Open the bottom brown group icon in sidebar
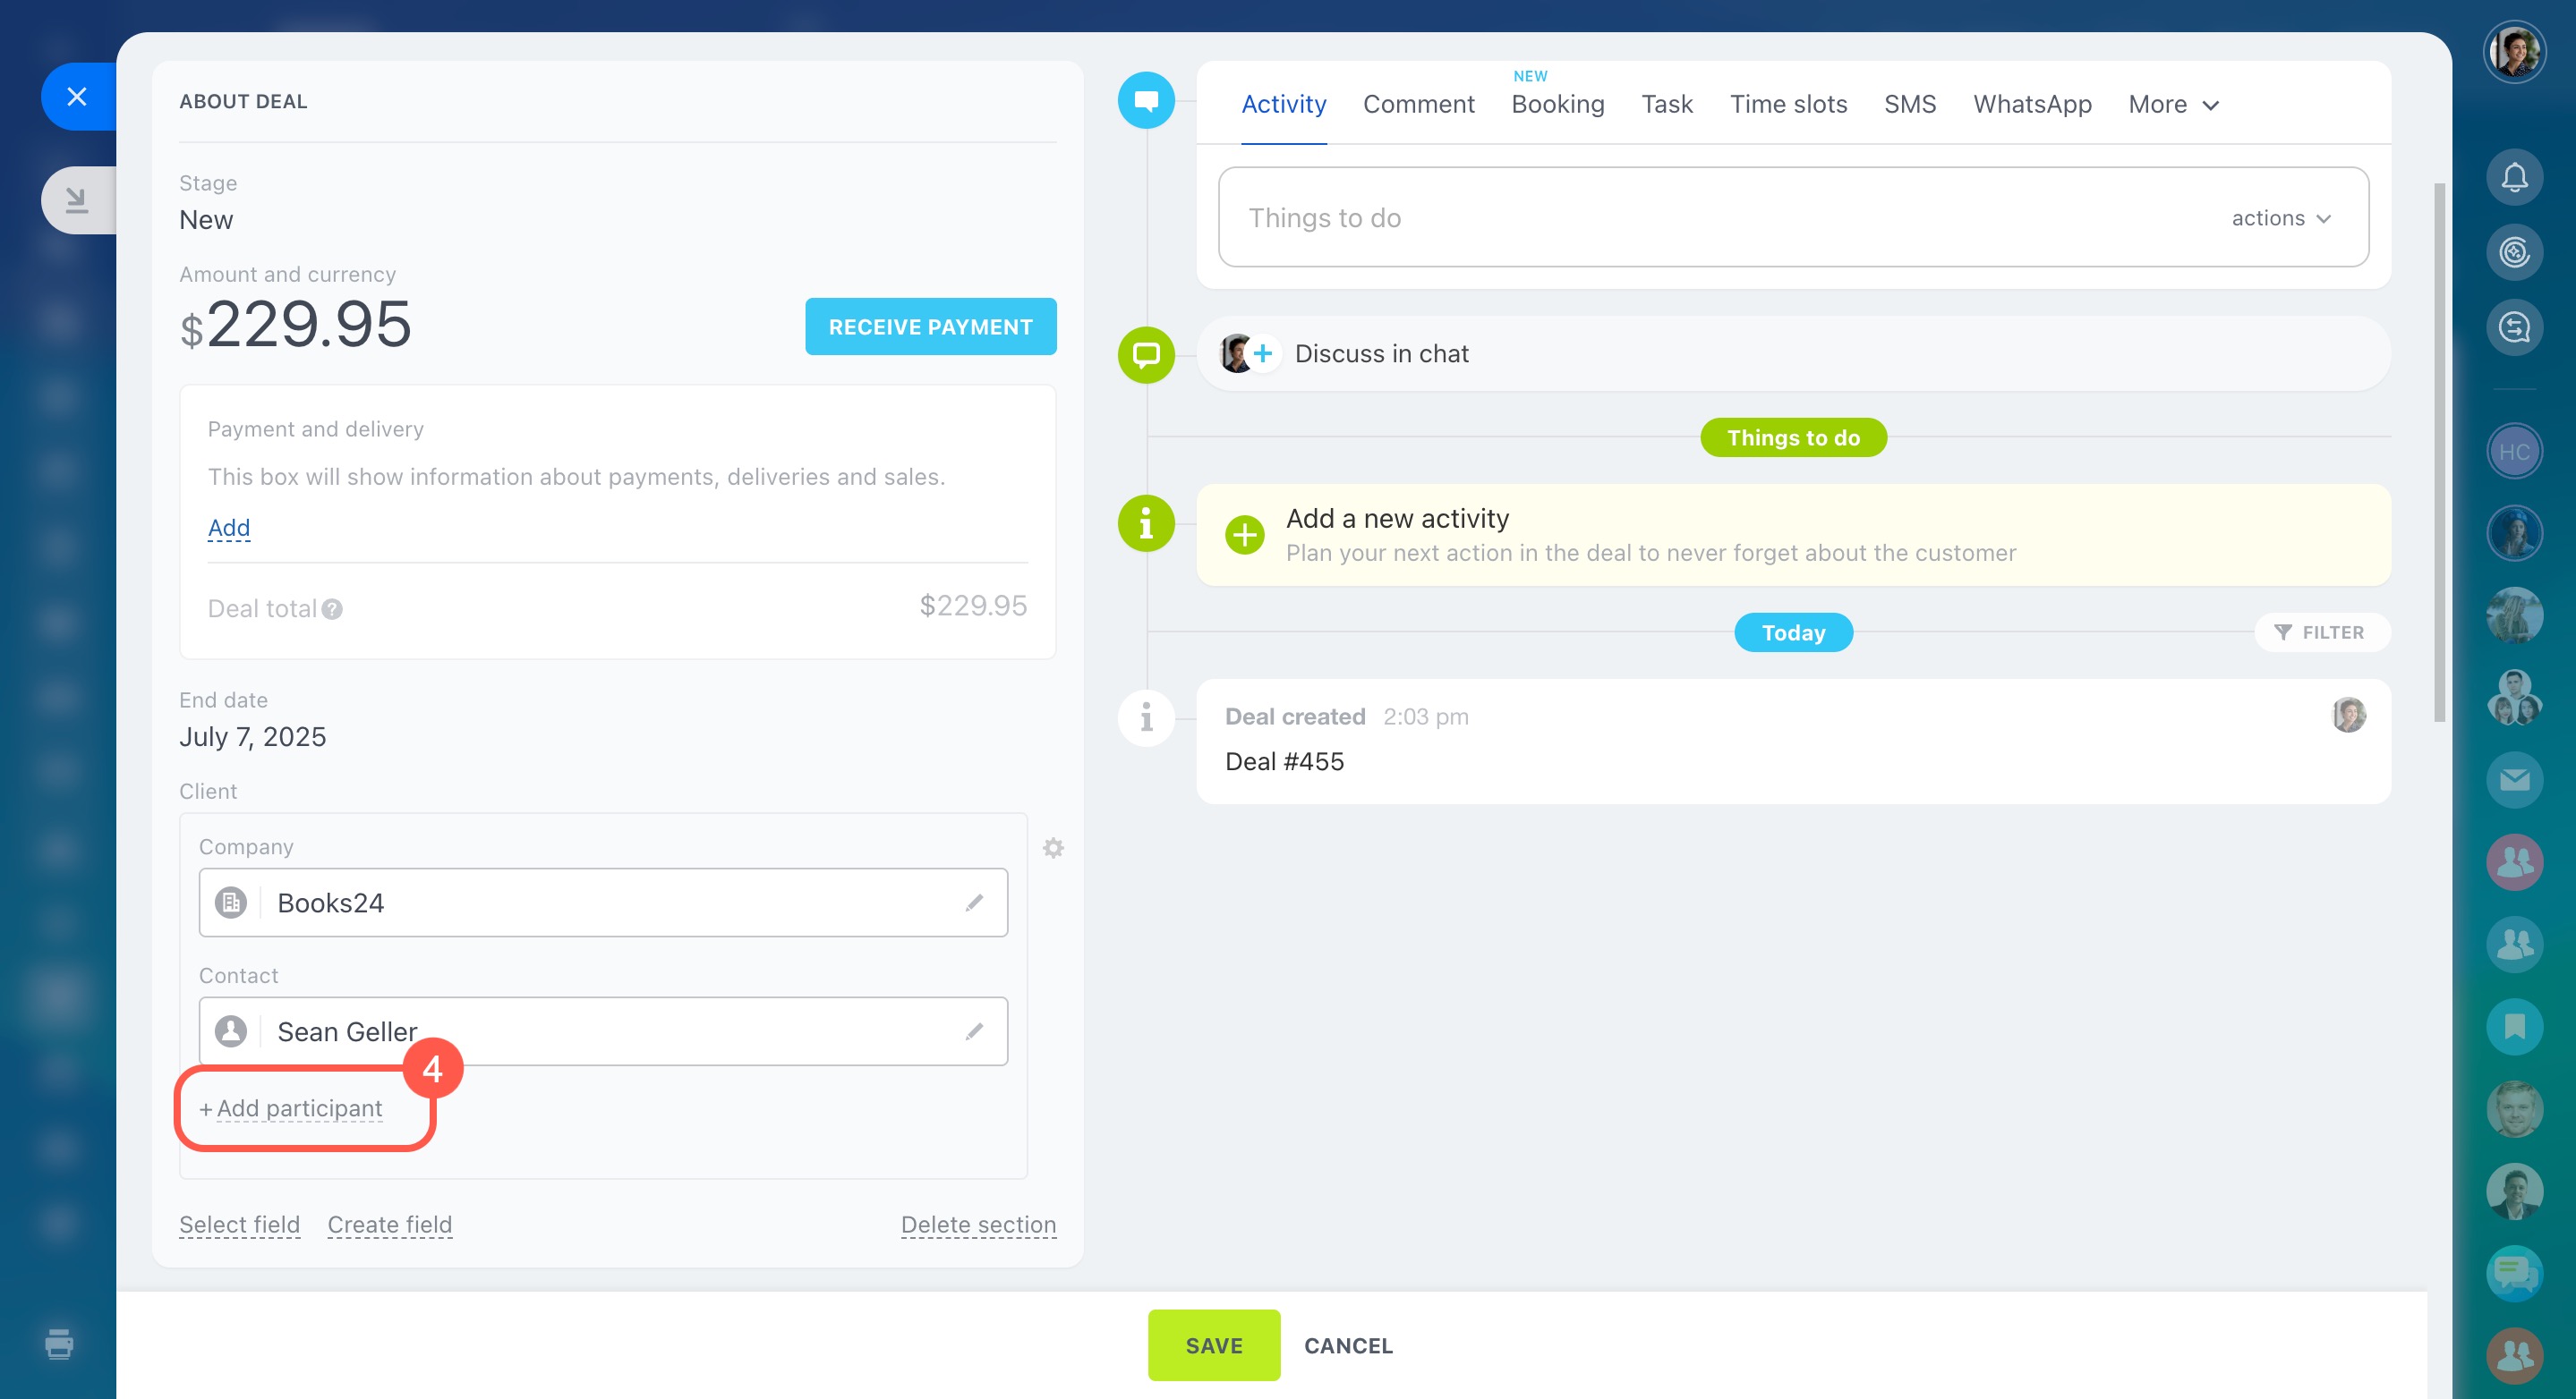The width and height of the screenshot is (2576, 1399). click(2514, 1355)
